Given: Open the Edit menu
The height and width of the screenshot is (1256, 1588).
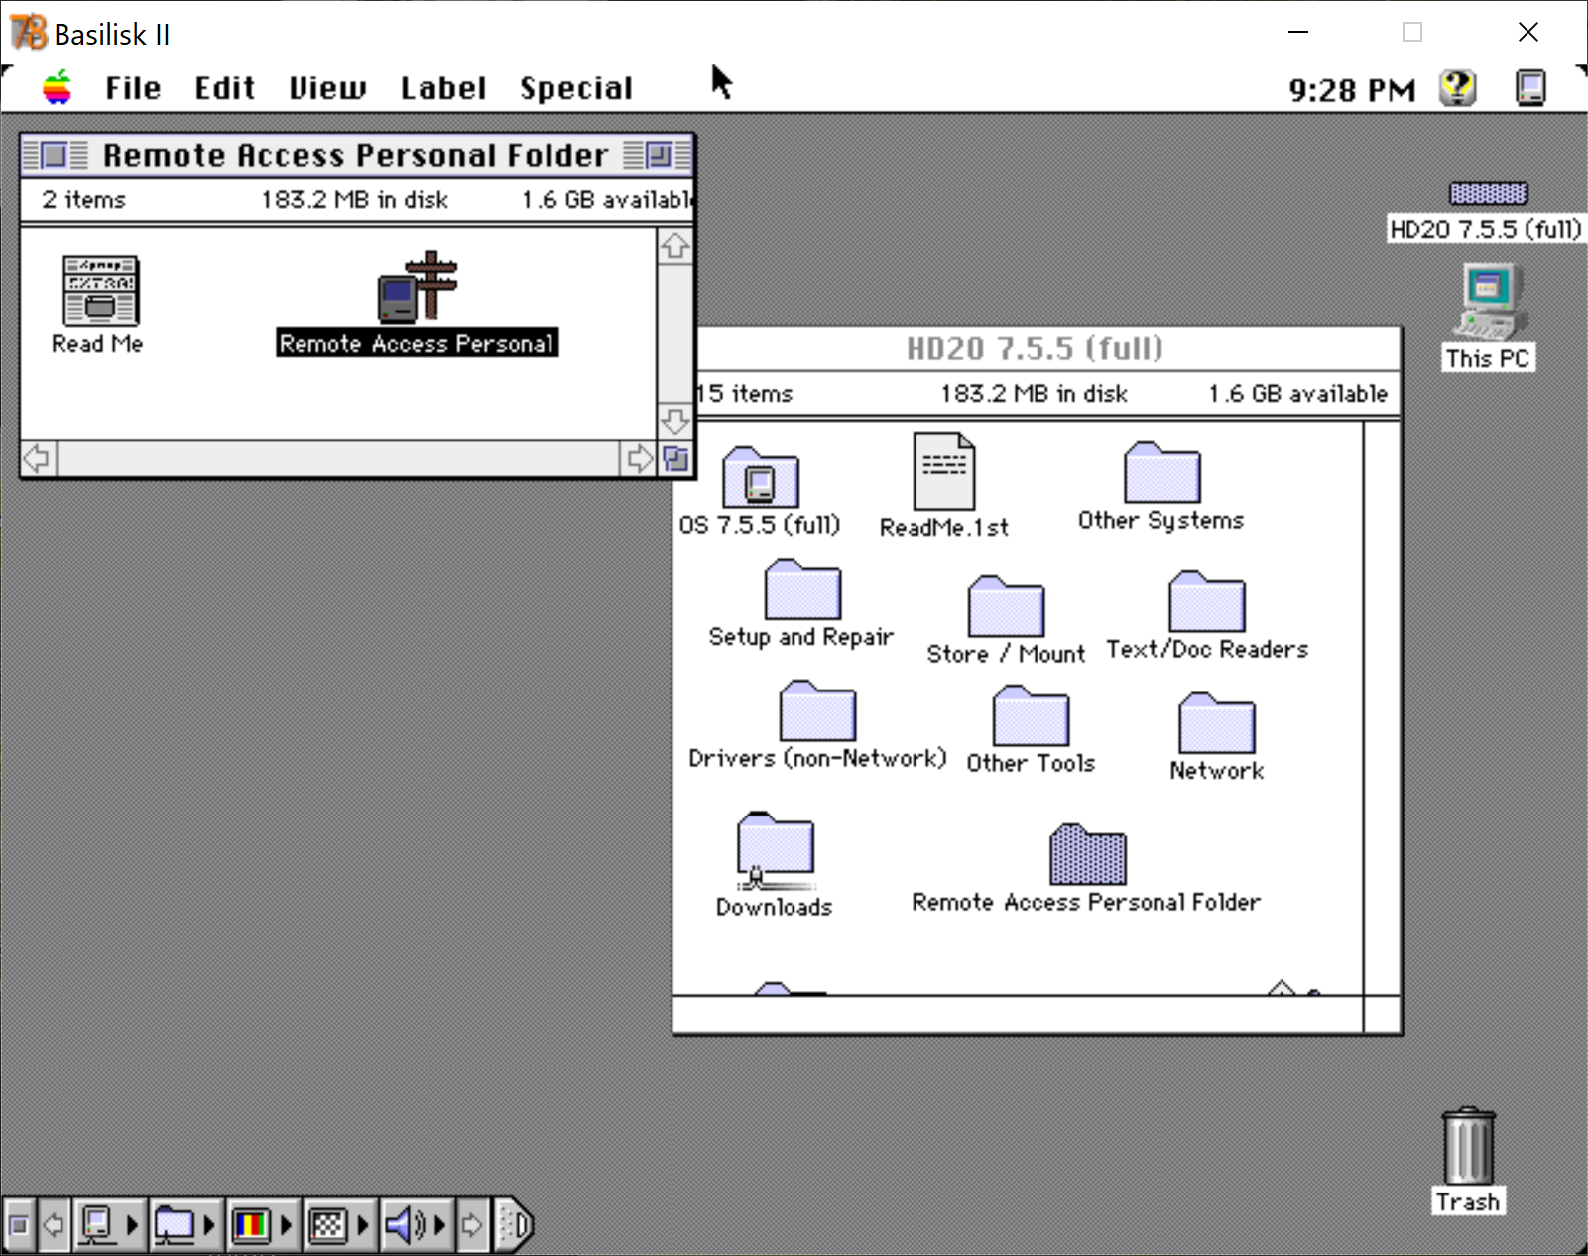Looking at the screenshot, I should (x=224, y=88).
